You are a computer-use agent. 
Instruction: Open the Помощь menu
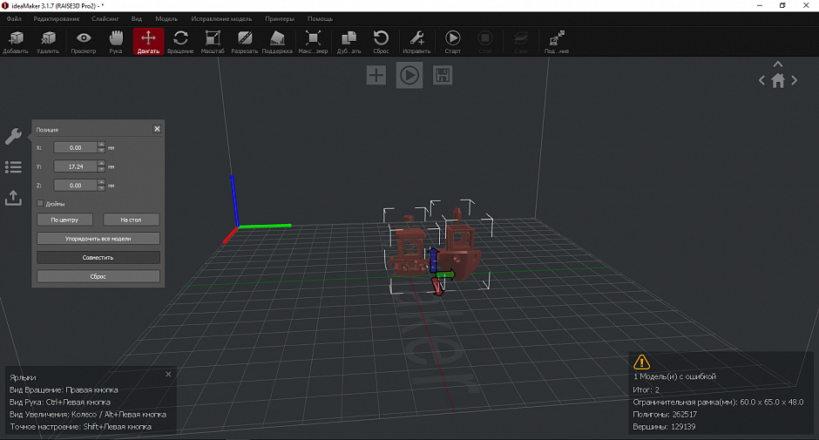tap(320, 19)
